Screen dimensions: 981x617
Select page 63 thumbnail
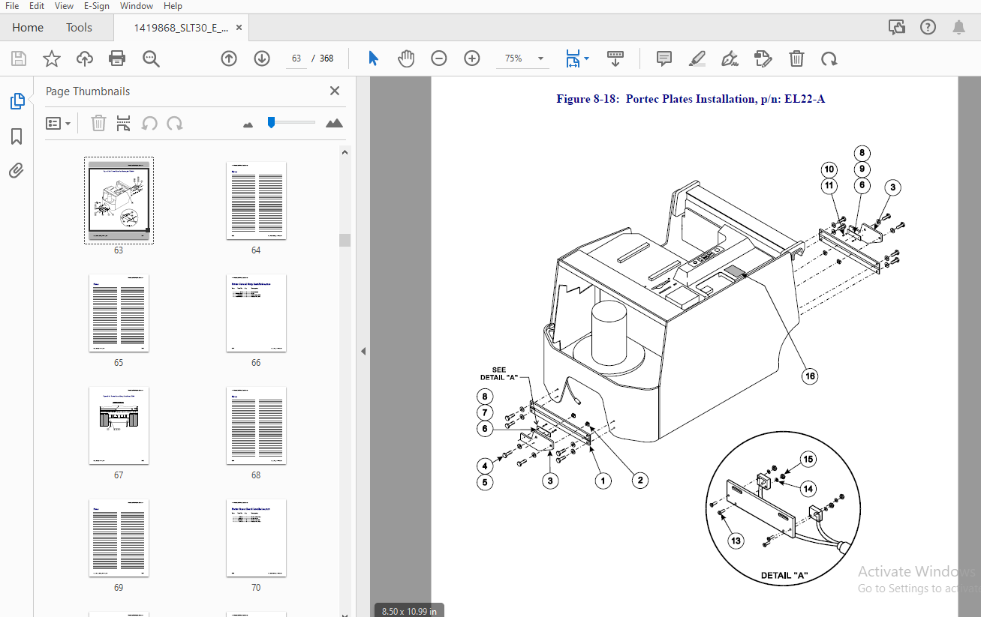pos(119,200)
